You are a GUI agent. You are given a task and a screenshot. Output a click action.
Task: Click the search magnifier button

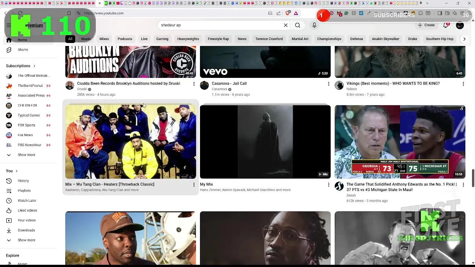tap(298, 25)
